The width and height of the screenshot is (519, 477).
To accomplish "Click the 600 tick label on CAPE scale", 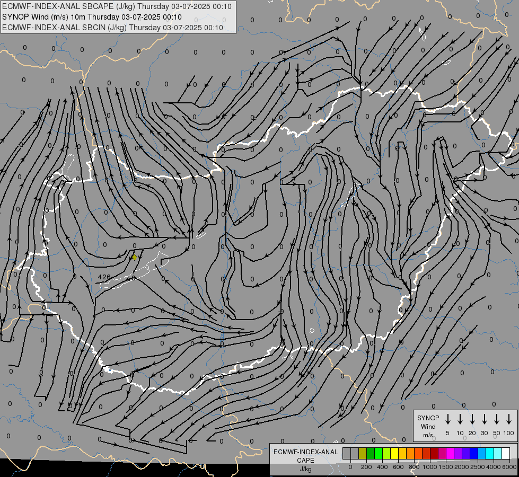I will [398, 467].
